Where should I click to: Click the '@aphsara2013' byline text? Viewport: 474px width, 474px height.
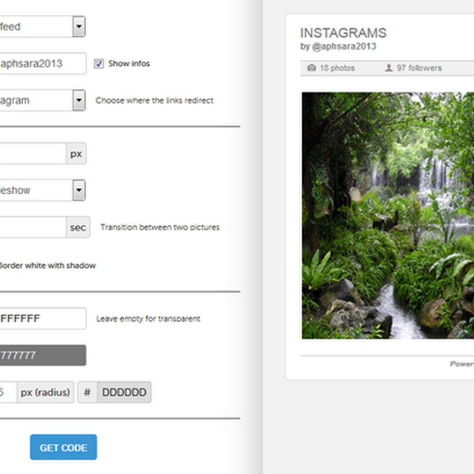pyautogui.click(x=344, y=46)
